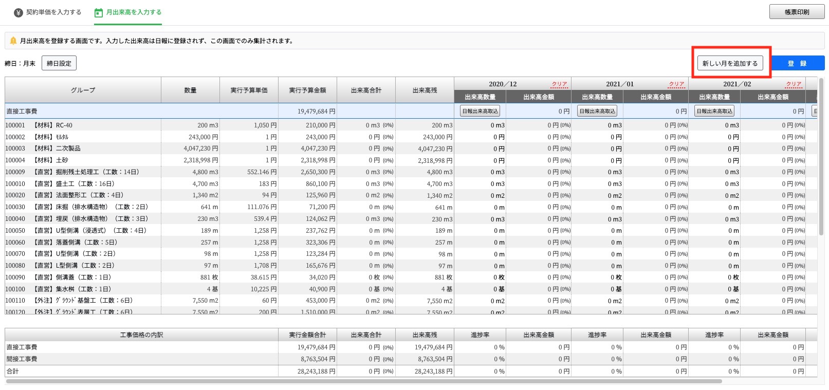Click 19,479,684 円 in 直接工事費 group row
The height and width of the screenshot is (390, 829).
tap(316, 112)
